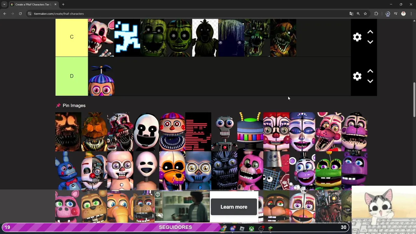Move tier D row up
Viewport: 416px width, 234px height.
pos(370,71)
